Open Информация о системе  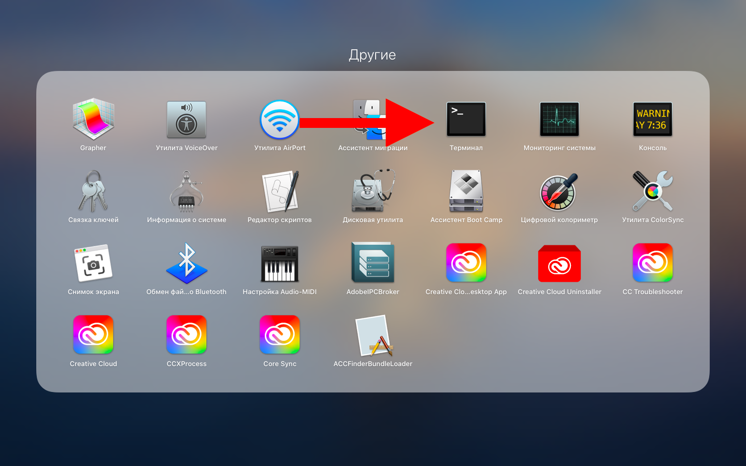(187, 191)
